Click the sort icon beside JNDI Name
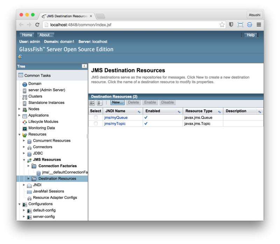Screen dimensions: 280x244 coord(139,111)
